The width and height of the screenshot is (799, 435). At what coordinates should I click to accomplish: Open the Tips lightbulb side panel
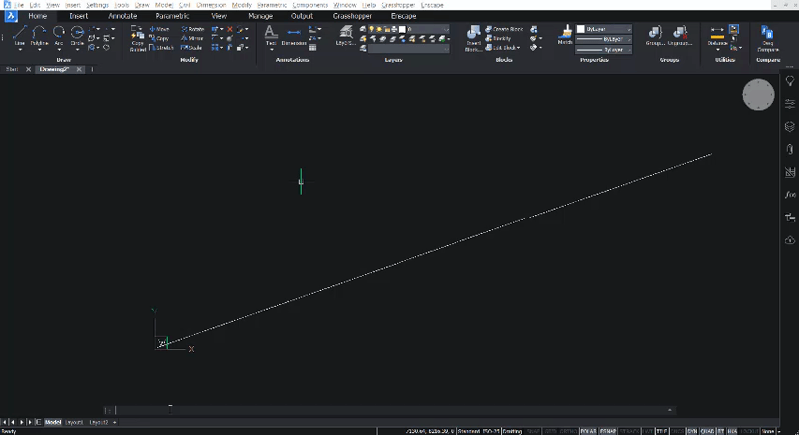point(789,81)
